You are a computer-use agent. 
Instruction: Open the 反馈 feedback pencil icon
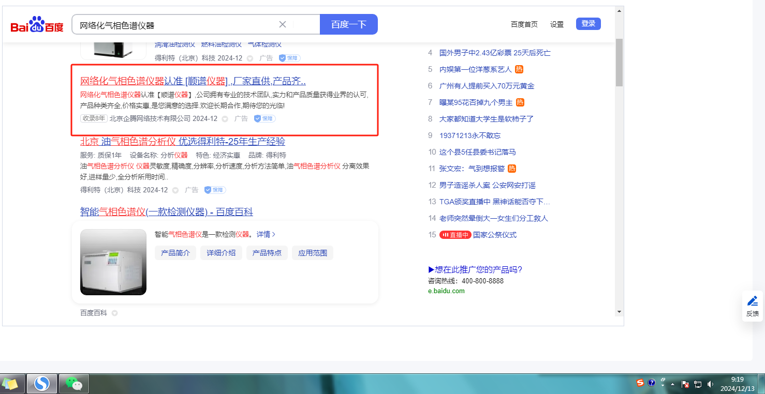tap(752, 301)
